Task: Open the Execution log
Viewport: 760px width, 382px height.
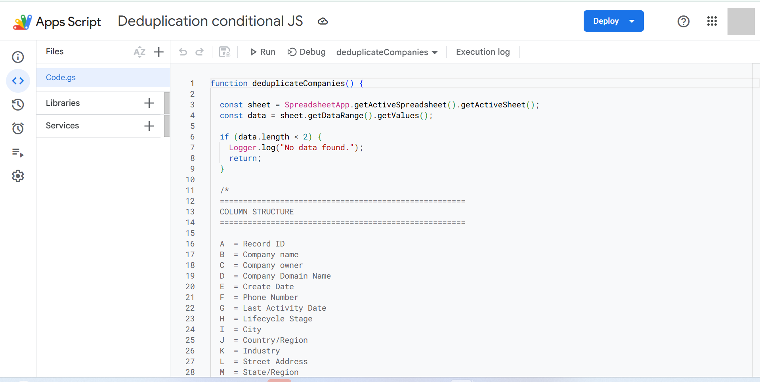Action: (483, 52)
